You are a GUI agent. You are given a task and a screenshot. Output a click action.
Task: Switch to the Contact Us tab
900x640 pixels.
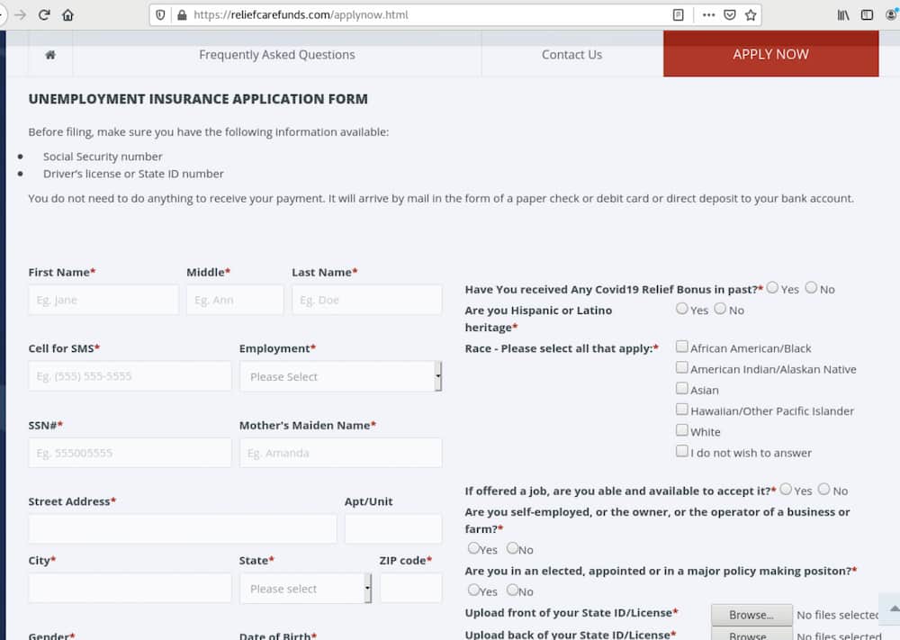point(571,54)
